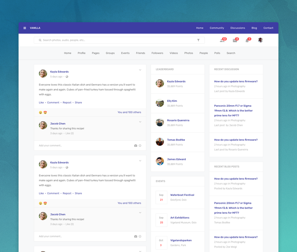Go to Discussions in top navigation
The height and width of the screenshot is (252, 297).
(x=238, y=28)
